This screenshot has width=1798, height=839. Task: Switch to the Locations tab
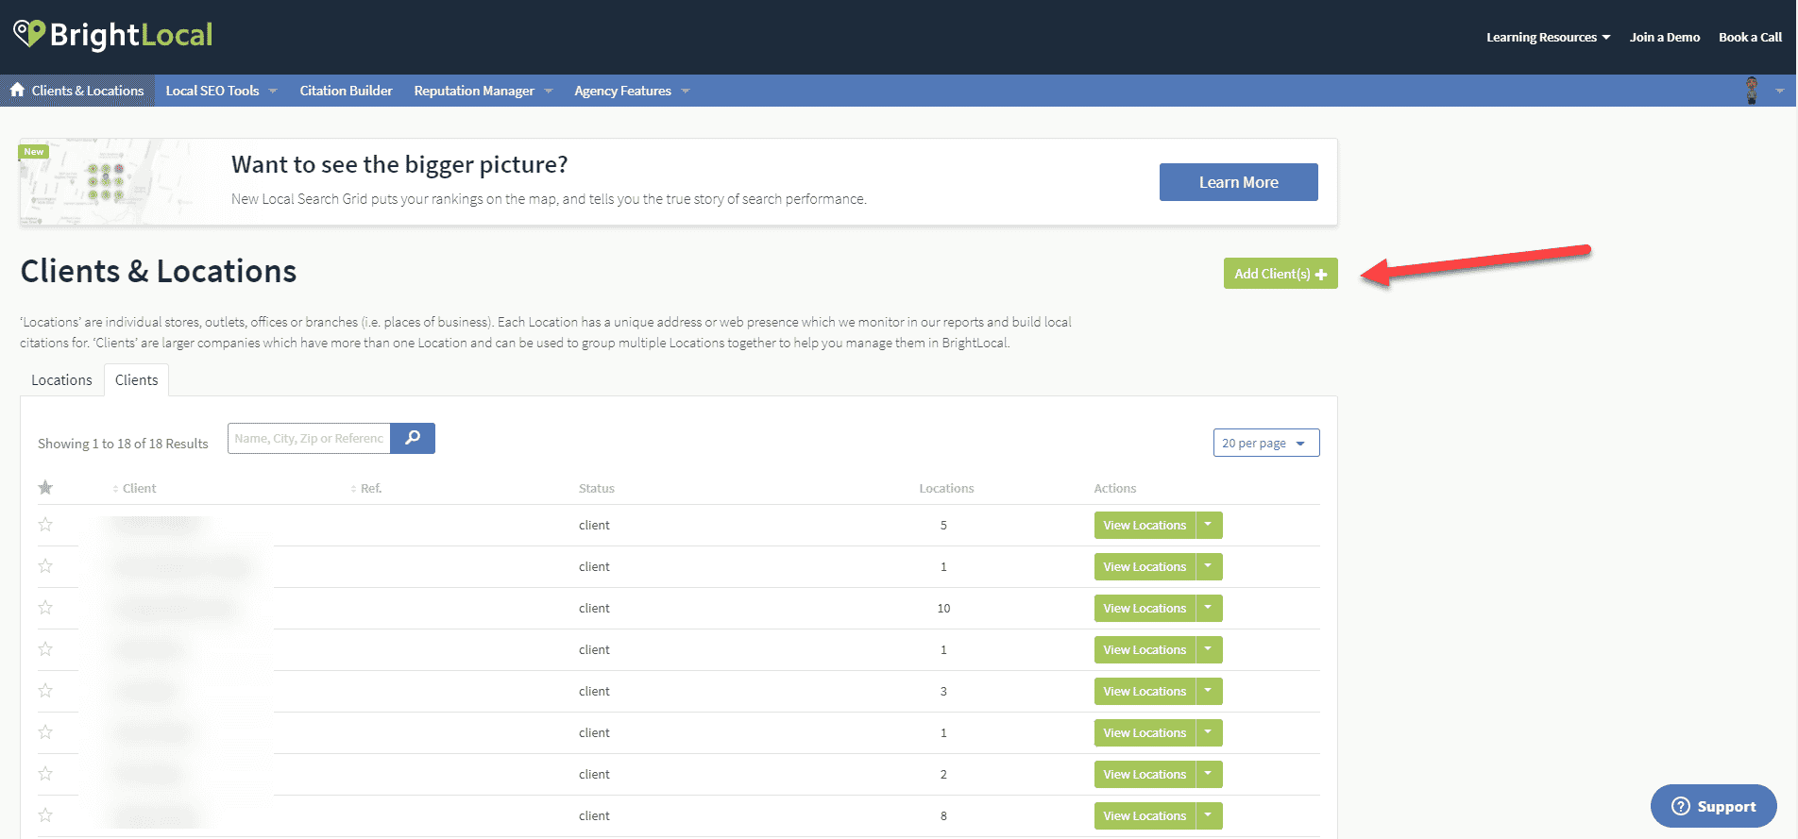click(x=61, y=380)
